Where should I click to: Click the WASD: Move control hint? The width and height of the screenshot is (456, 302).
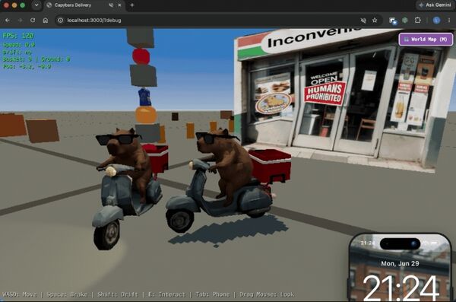(x=20, y=294)
